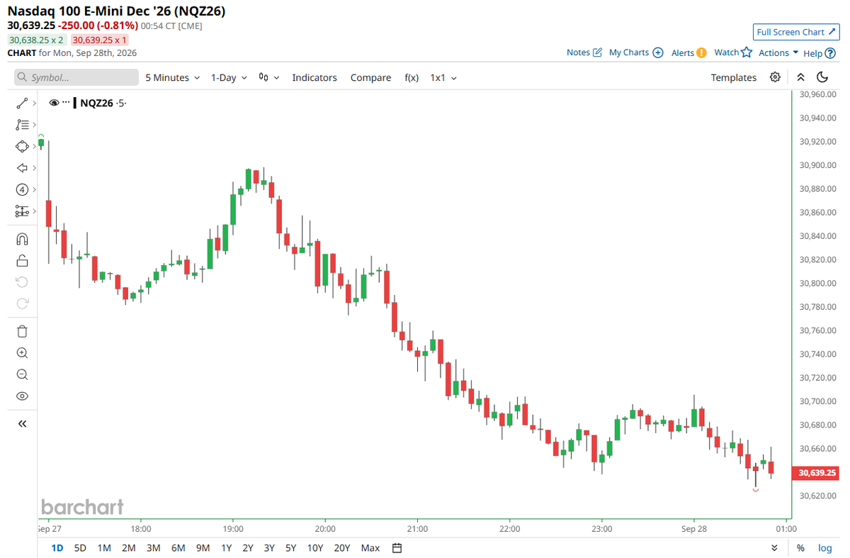This screenshot has width=850, height=558.
Task: Select the 5D time range
Action: (x=80, y=548)
